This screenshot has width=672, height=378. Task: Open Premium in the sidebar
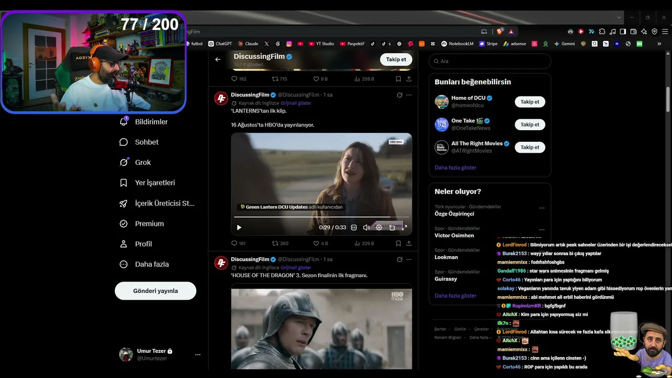click(142, 224)
